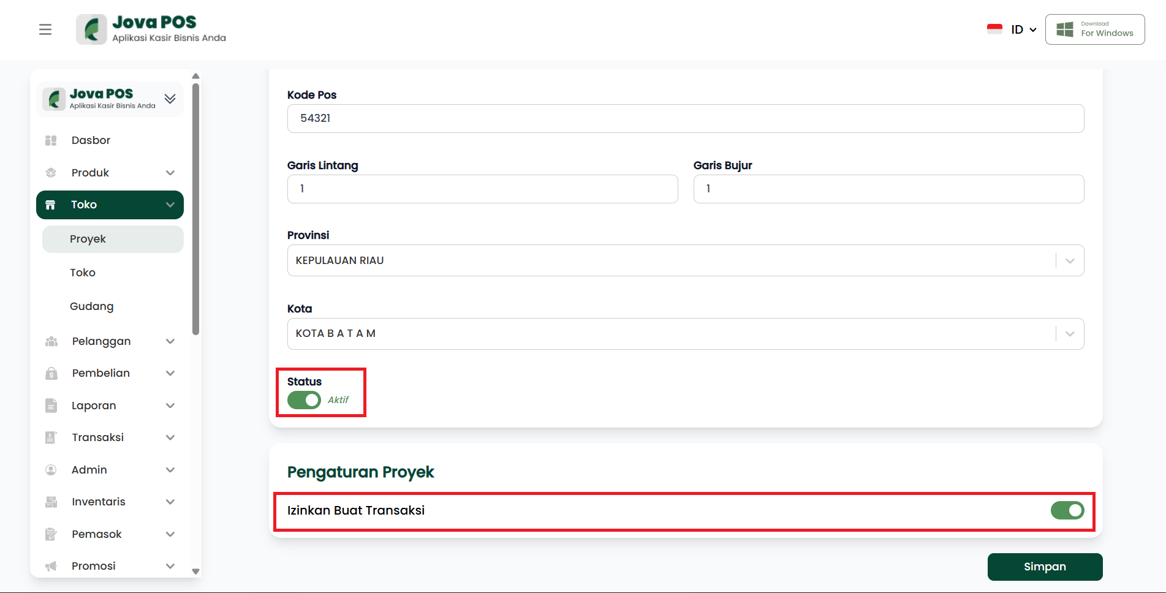Click the Garis Bujur input field
This screenshot has height=593, width=1166.
888,189
